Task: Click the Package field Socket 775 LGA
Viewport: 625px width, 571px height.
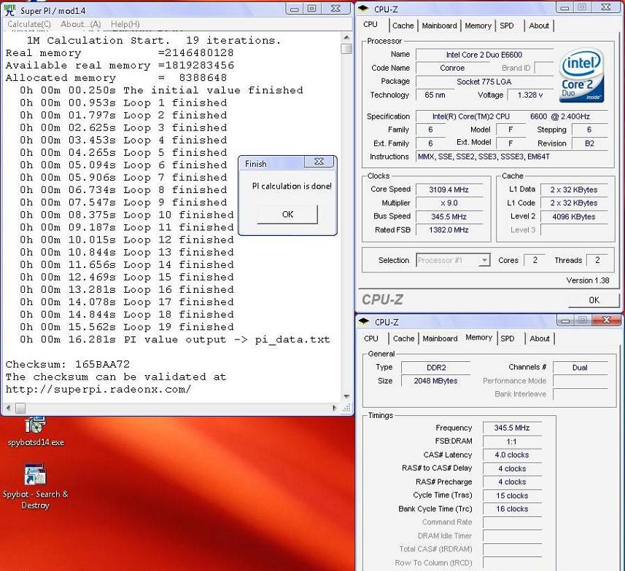Action: click(484, 82)
